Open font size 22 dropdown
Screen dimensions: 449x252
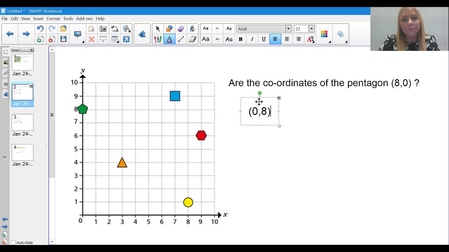click(311, 29)
